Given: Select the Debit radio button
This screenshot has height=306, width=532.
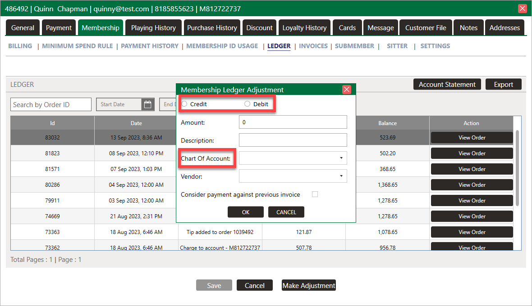Looking at the screenshot, I should click(x=248, y=104).
